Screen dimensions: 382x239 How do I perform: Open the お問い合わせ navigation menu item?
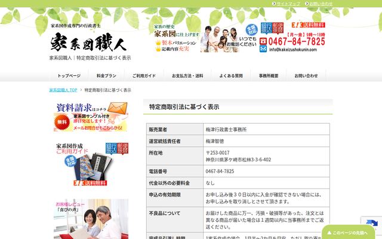point(306,76)
